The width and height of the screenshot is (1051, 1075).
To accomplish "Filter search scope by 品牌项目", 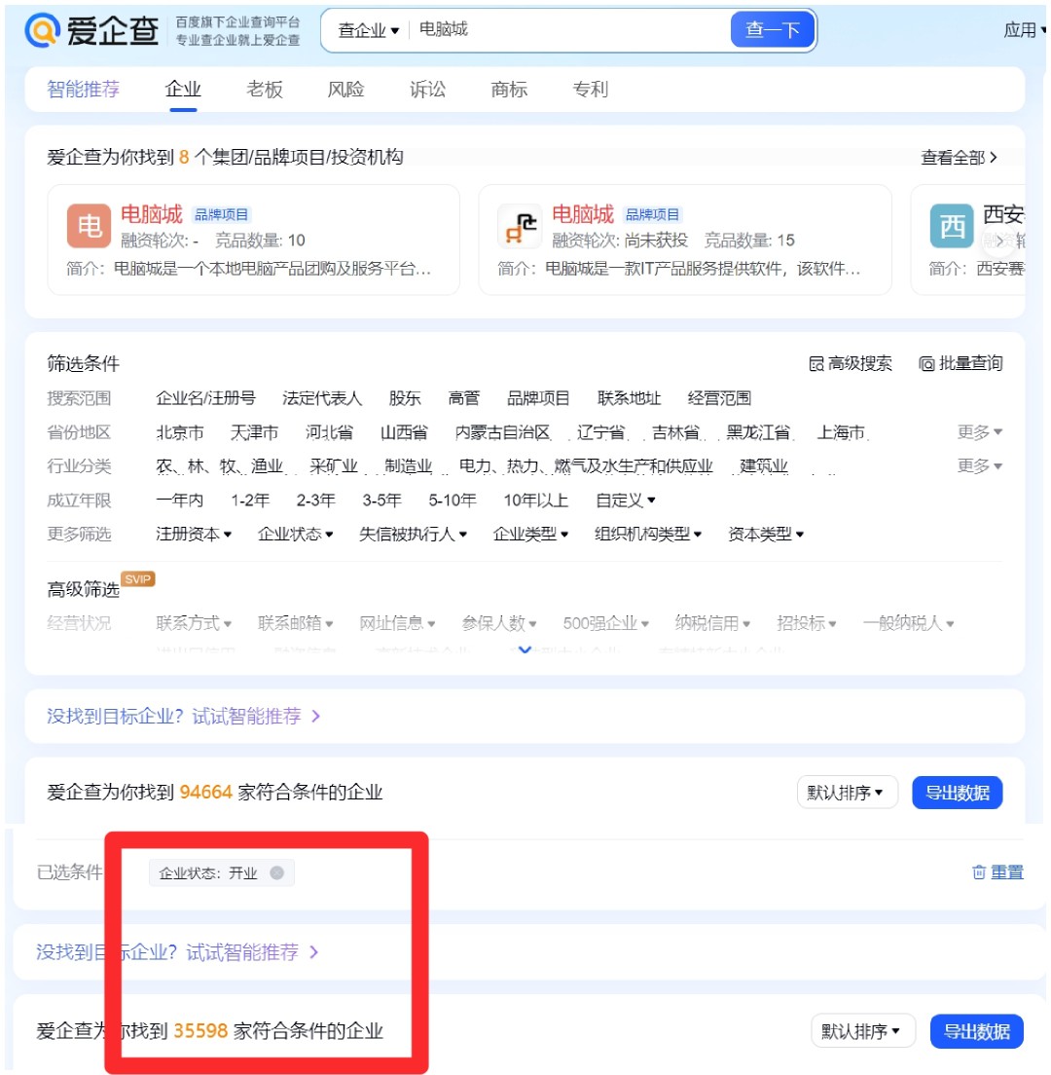I will [x=538, y=398].
